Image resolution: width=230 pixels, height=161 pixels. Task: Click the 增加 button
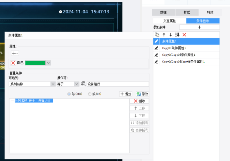pyautogui.click(x=126, y=94)
